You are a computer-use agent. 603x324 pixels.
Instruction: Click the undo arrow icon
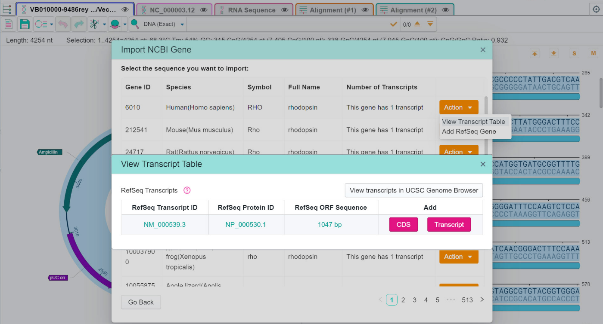63,24
